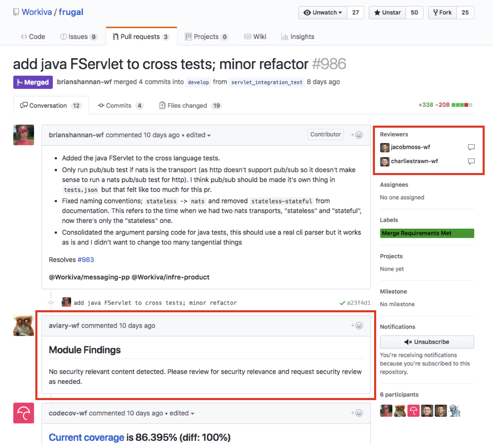
Task: Click the green check status for a23f4d1
Action: 343,303
